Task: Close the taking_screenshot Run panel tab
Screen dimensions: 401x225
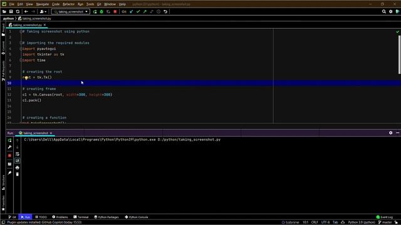Action: click(x=51, y=133)
